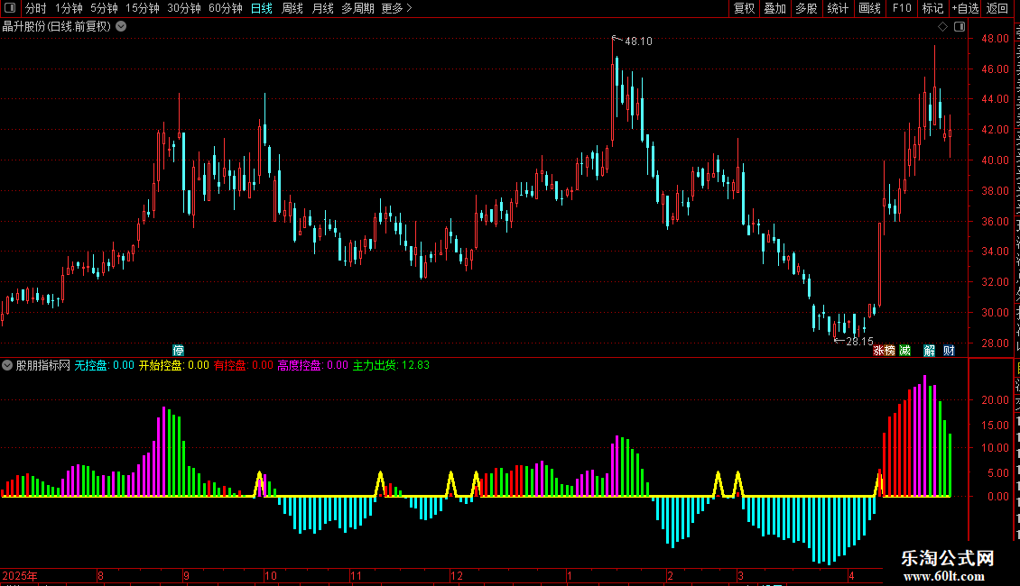Switch to 月线 monthly chart
The width and height of the screenshot is (1020, 586).
pyautogui.click(x=322, y=8)
